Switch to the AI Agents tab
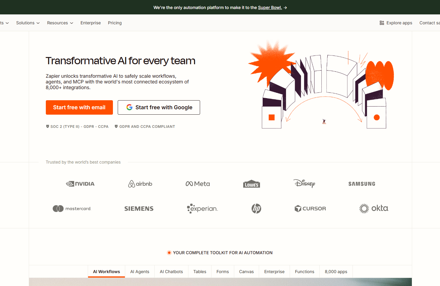The image size is (440, 286). [140, 272]
